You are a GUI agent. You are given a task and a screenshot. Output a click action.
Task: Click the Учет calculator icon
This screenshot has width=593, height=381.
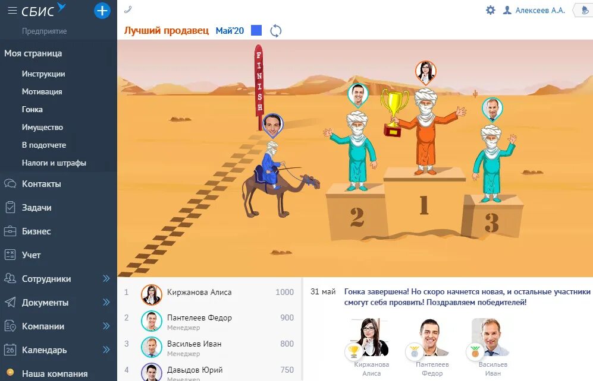coord(10,255)
